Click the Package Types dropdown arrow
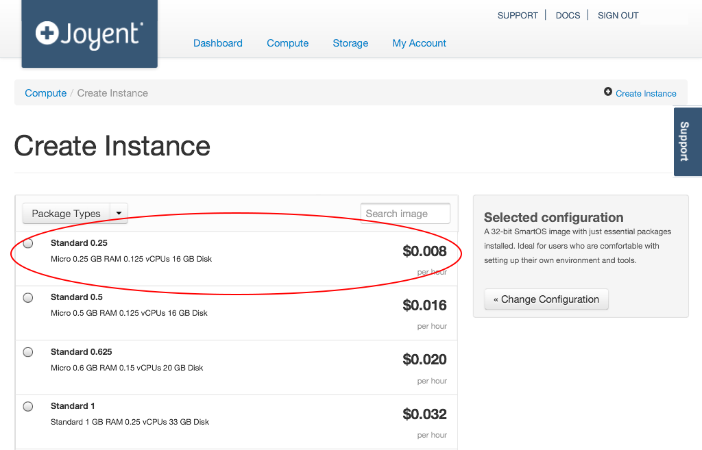 click(119, 213)
